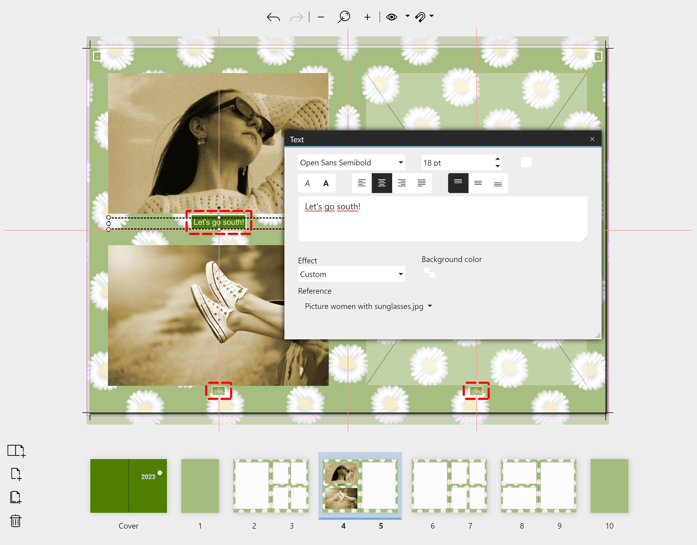Open pages 6 and 7 spread
Image resolution: width=697 pixels, height=545 pixels.
coord(449,486)
